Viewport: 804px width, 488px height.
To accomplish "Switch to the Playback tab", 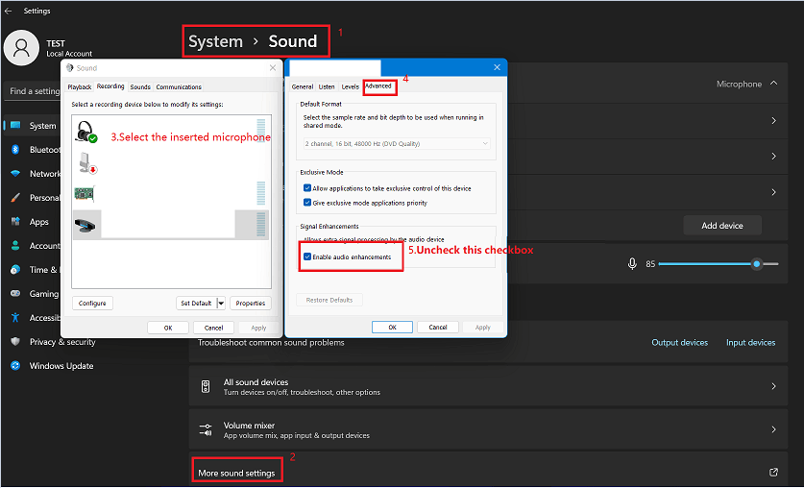I will click(80, 87).
